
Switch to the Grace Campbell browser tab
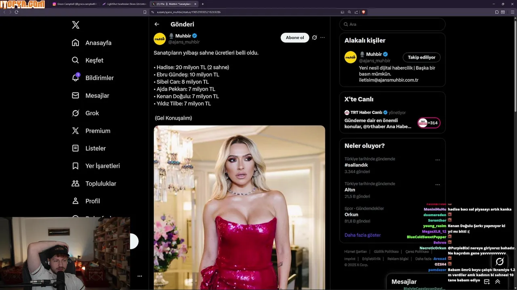tap(75, 4)
